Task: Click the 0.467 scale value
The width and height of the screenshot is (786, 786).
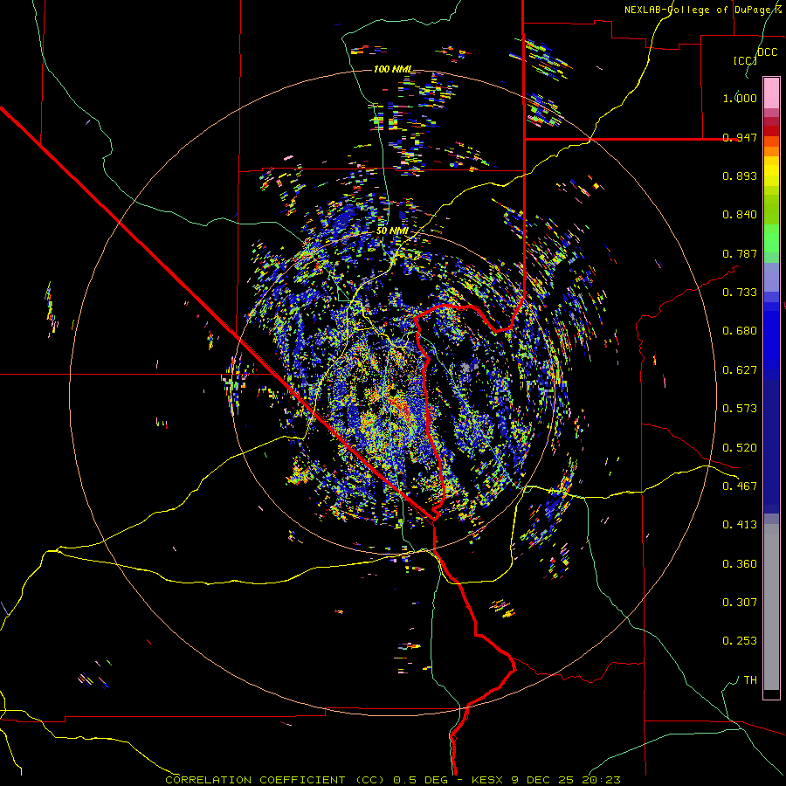Action: [740, 486]
